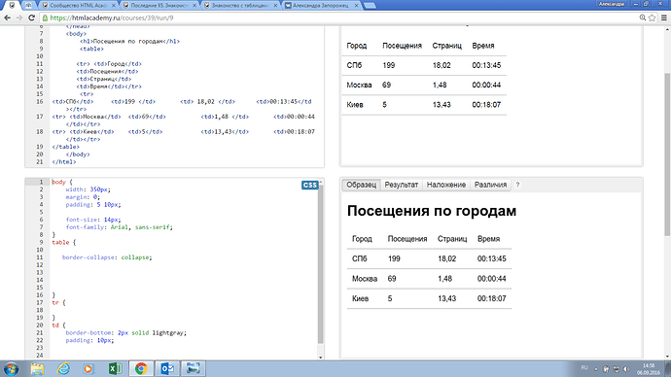The image size is (671, 377).
Task: Click the page vertical scrollbar
Action: pyautogui.click(x=667, y=154)
